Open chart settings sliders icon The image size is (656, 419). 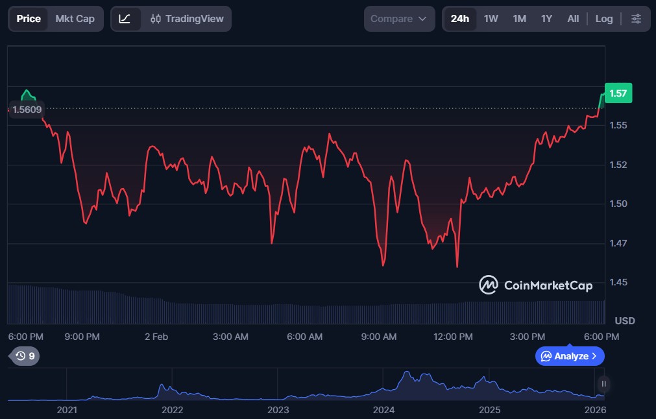pyautogui.click(x=636, y=19)
